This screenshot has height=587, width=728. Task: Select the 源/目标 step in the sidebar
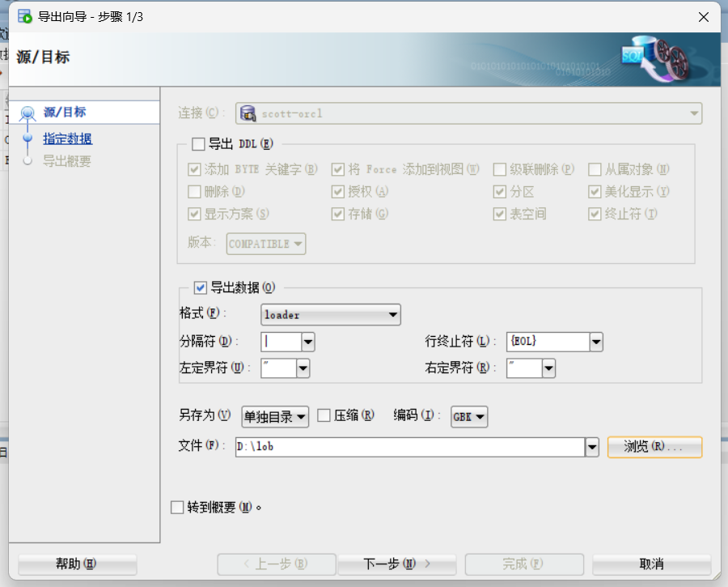coord(66,111)
